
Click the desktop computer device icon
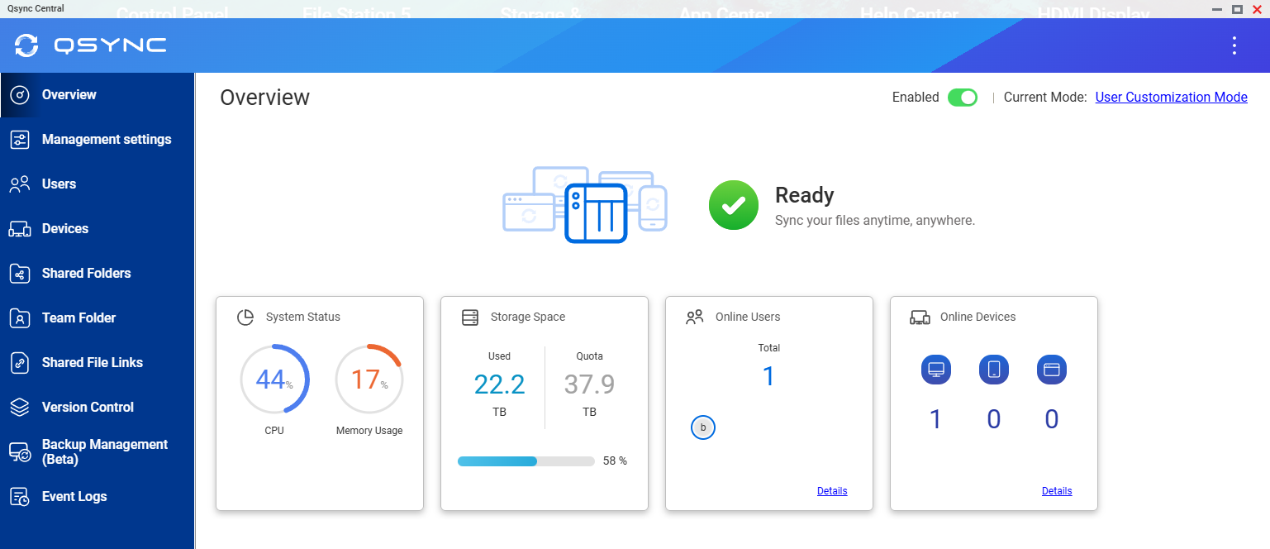tap(936, 370)
